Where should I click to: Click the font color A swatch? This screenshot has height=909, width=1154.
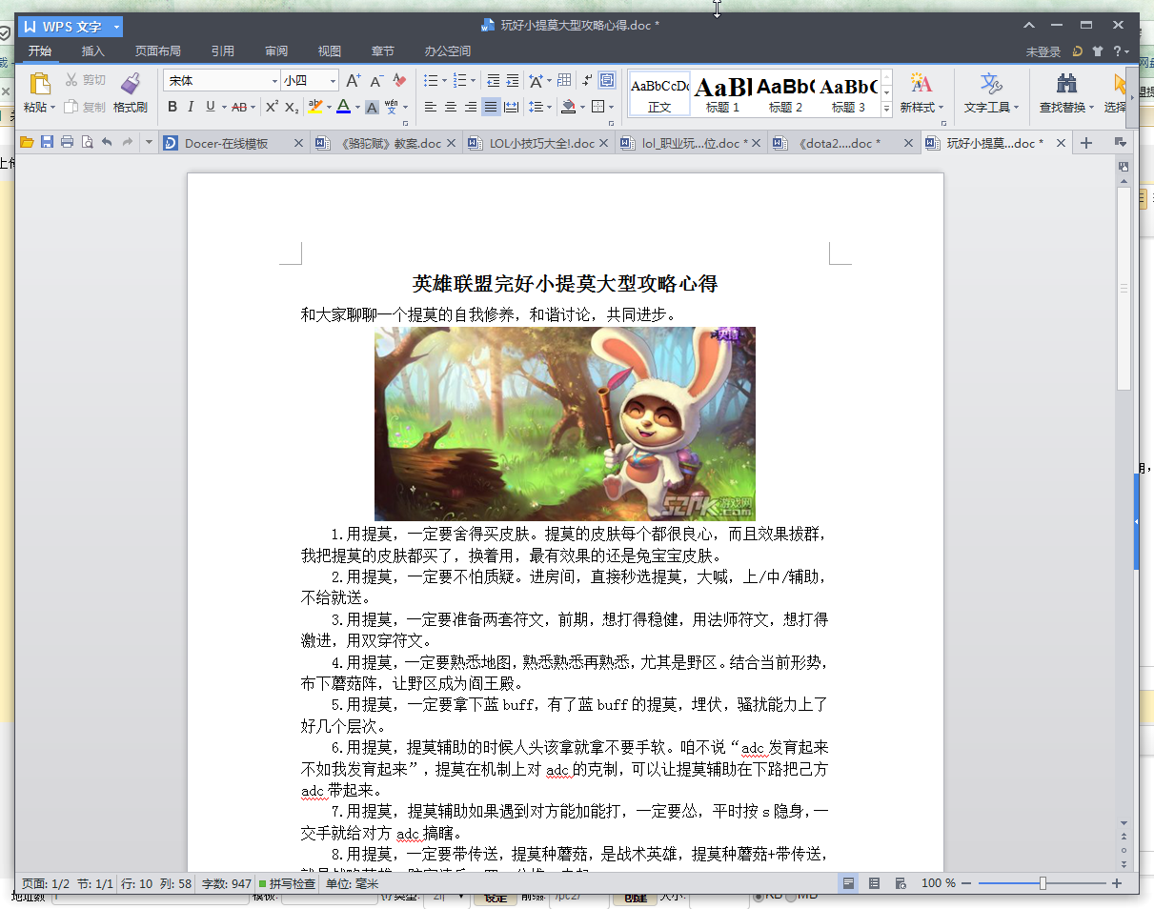click(344, 108)
